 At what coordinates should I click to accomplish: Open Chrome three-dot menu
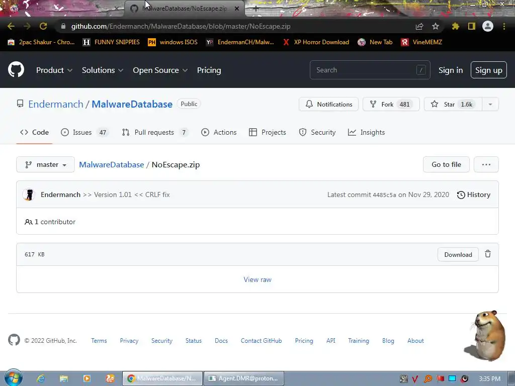pos(504,26)
